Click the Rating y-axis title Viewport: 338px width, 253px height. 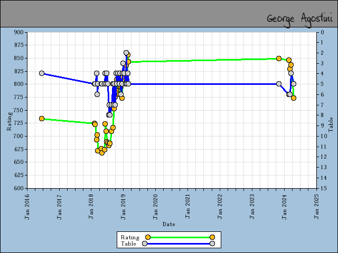click(x=9, y=121)
